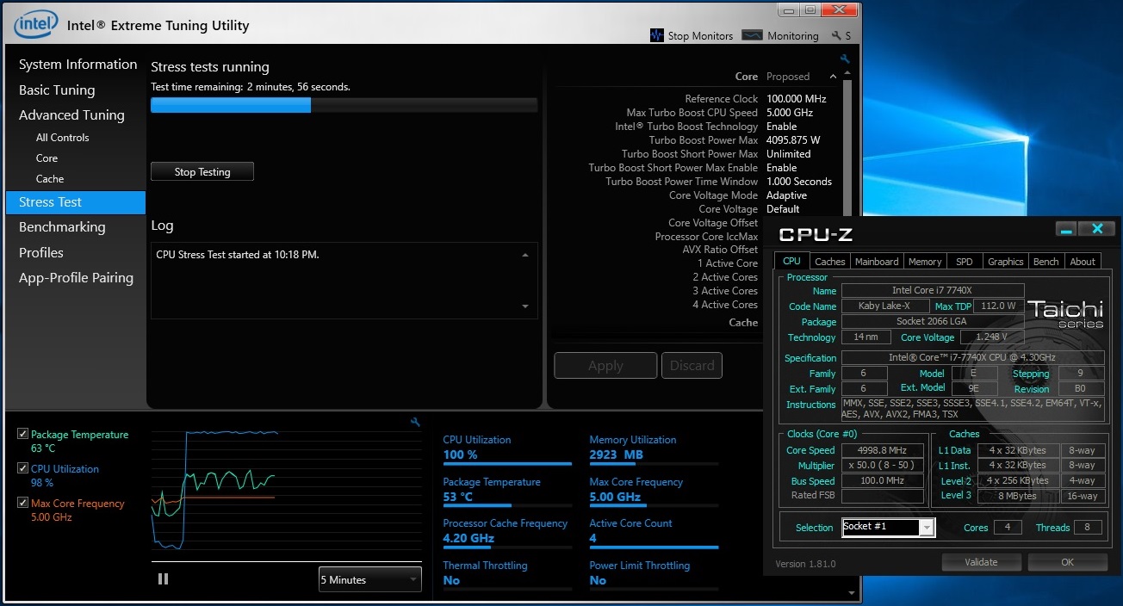Image resolution: width=1123 pixels, height=606 pixels.
Task: Click the Discard button
Action: (692, 366)
